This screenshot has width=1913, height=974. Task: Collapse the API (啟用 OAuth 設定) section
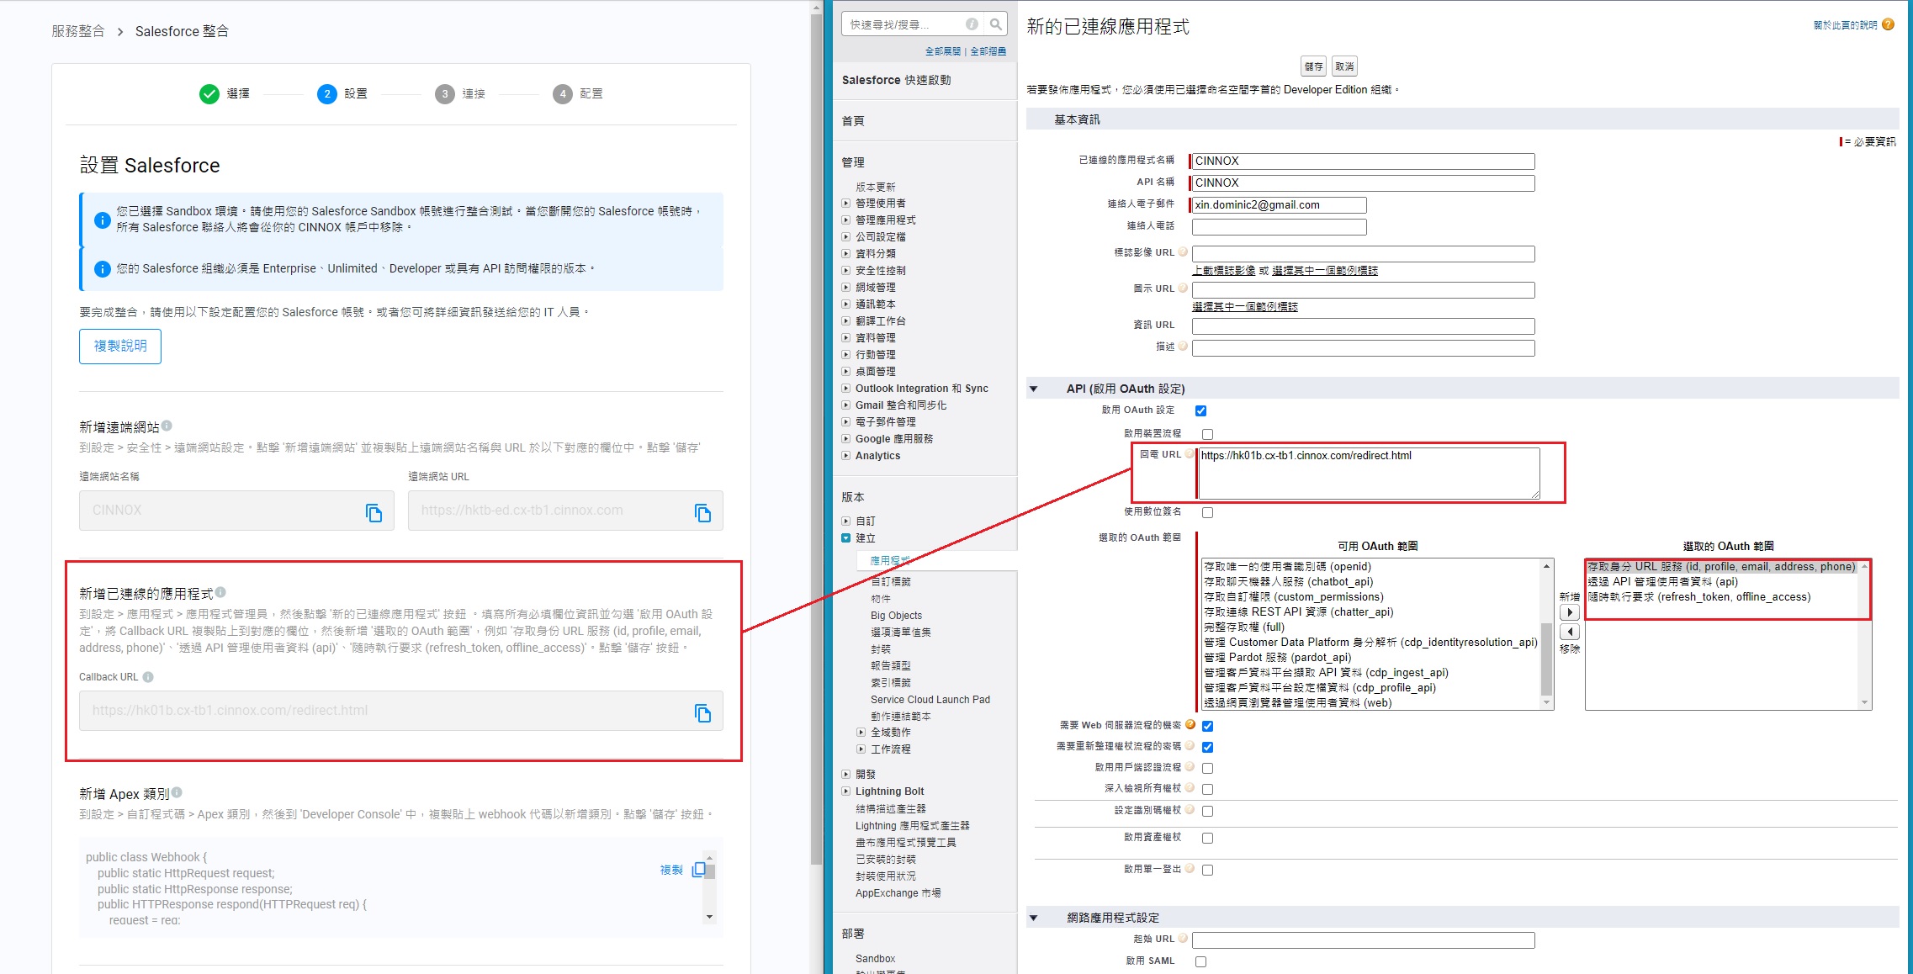(1034, 389)
